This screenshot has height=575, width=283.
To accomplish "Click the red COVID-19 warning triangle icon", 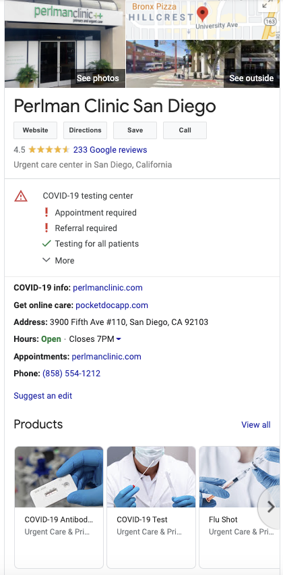I will tap(21, 196).
